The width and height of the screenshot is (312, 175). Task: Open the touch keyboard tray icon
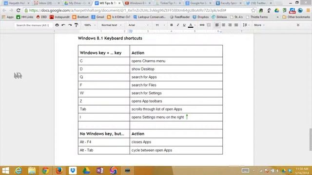[x=245, y=171]
